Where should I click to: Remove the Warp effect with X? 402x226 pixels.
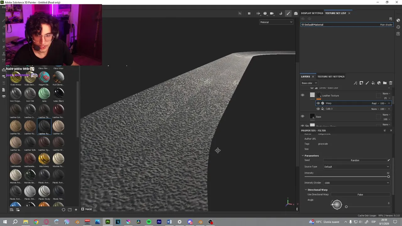click(389, 103)
